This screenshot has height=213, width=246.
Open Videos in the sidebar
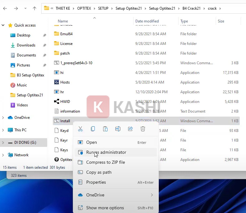pos(22,105)
